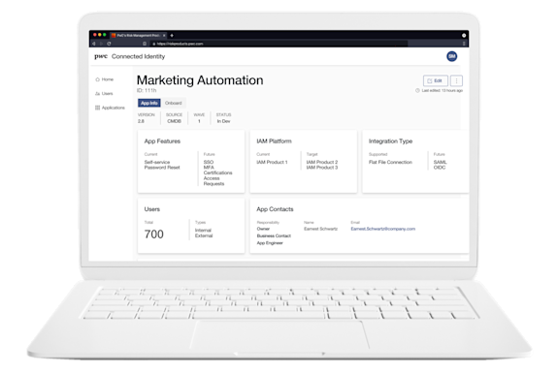
Task: Click the browser reload icon
Action: (x=109, y=44)
